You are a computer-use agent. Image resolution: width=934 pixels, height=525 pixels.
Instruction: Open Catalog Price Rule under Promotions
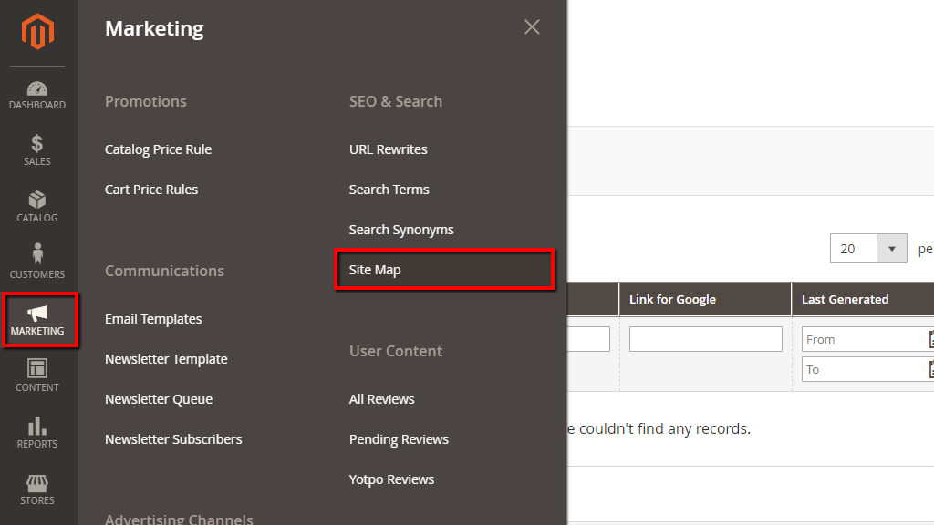[158, 149]
